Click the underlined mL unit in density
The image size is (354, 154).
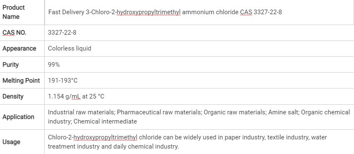click(76, 96)
